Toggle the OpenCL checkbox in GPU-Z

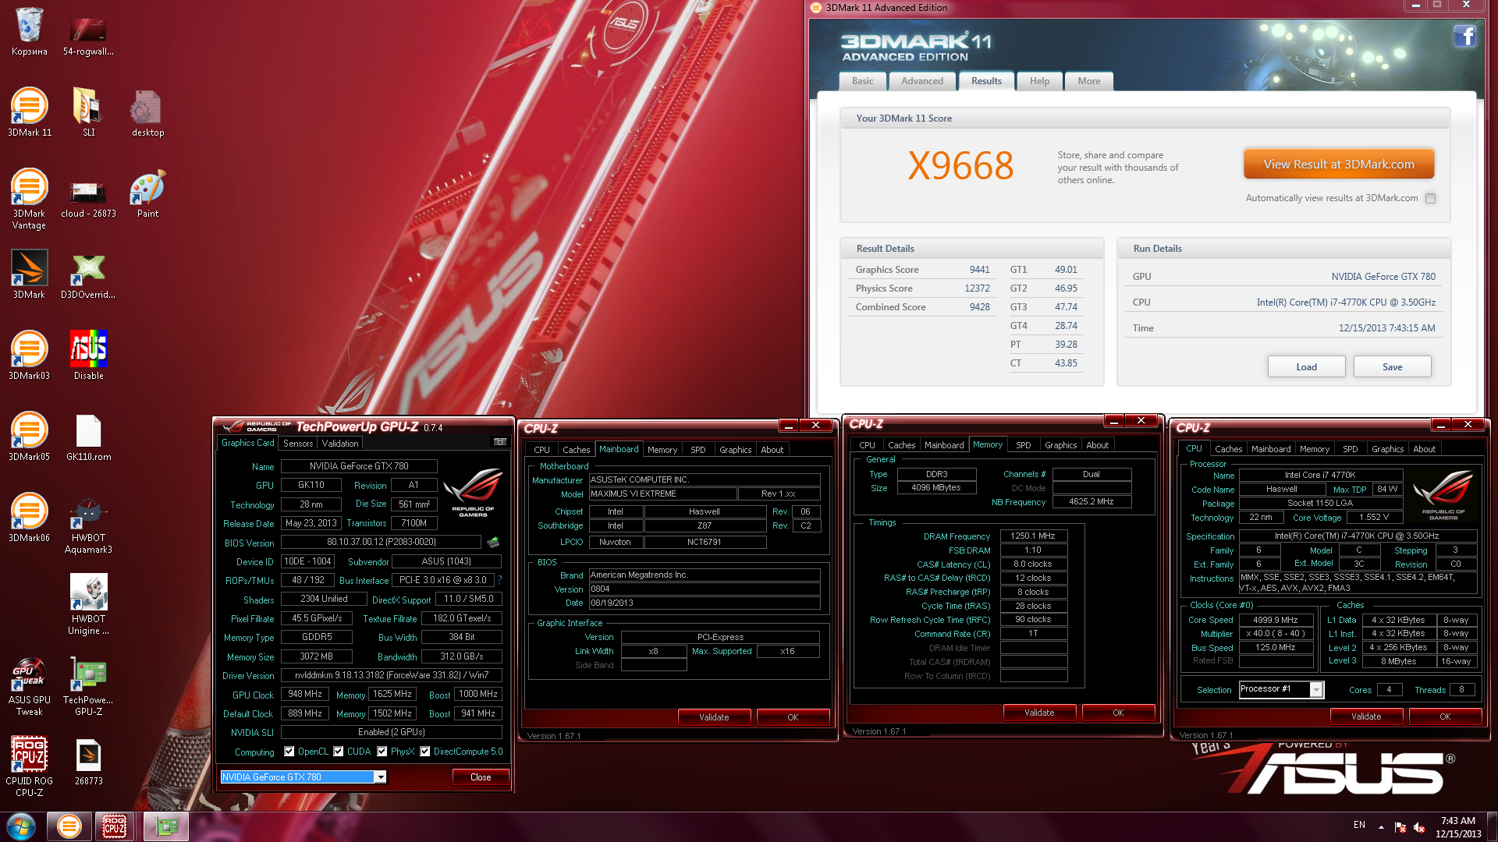(x=289, y=752)
